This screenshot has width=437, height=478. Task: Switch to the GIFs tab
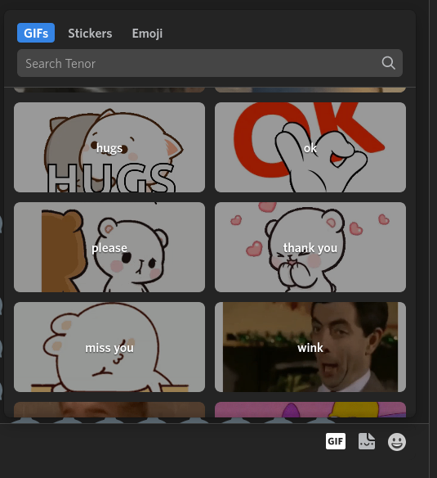tap(36, 33)
